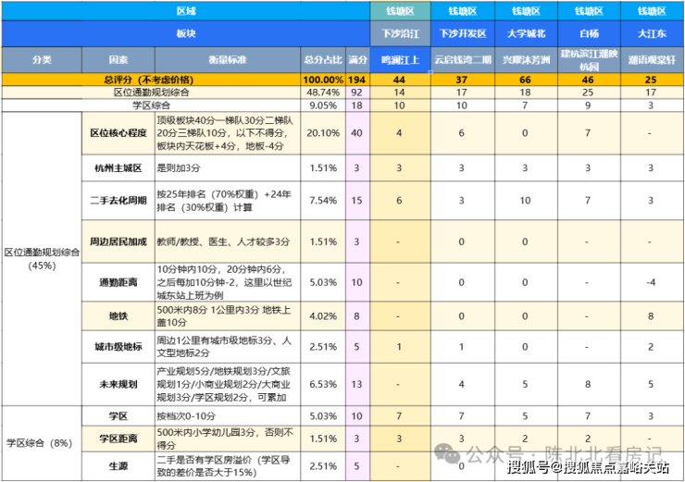
Task: Select total score 66 under 兴耀沐芳洲
Action: [x=525, y=80]
